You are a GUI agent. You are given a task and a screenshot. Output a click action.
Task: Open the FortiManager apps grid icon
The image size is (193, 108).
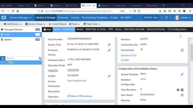tap(4, 17)
